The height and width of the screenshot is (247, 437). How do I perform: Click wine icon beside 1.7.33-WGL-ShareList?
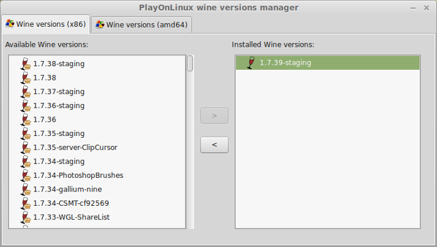26,217
